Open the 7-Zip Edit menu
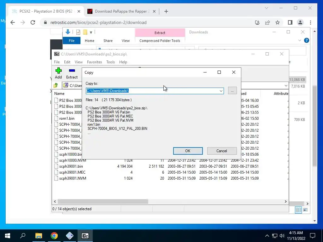Viewport: 323px width, 242px height. tap(67, 62)
